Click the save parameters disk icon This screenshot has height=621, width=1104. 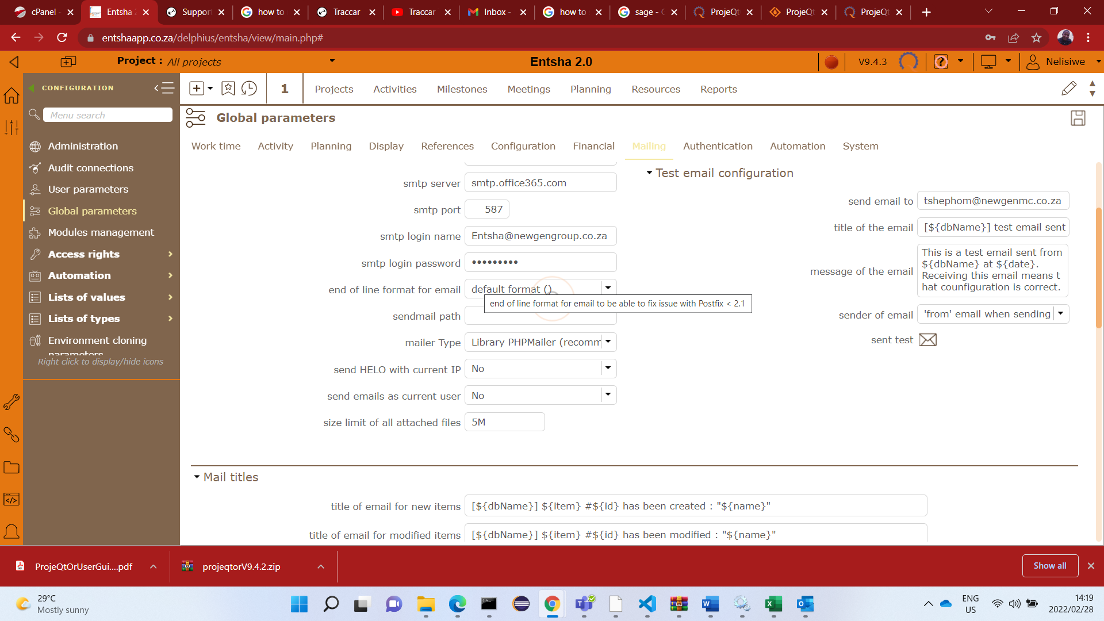[1078, 118]
